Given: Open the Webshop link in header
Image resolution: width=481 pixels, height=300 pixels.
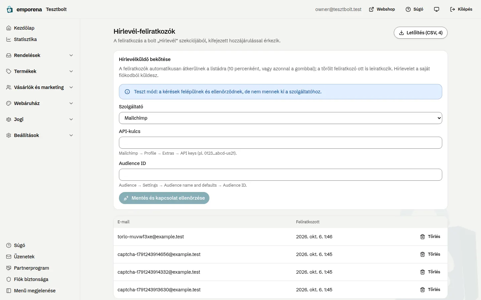Looking at the screenshot, I should pos(382,9).
